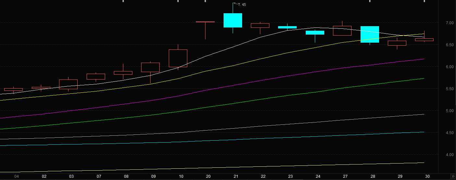This screenshot has width=456, height=180.
Task: Click the 08 date axis label
Action: tap(126, 176)
